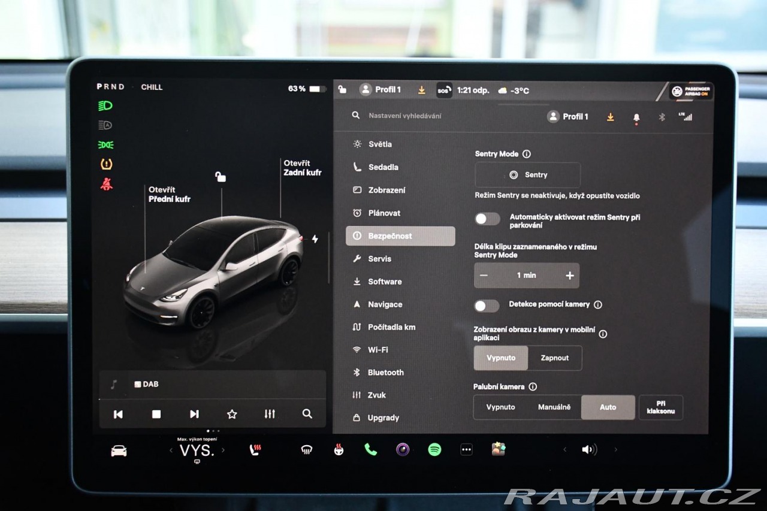The height and width of the screenshot is (511, 767).
Task: Open media equalizer settings icon
Action: pos(270,414)
